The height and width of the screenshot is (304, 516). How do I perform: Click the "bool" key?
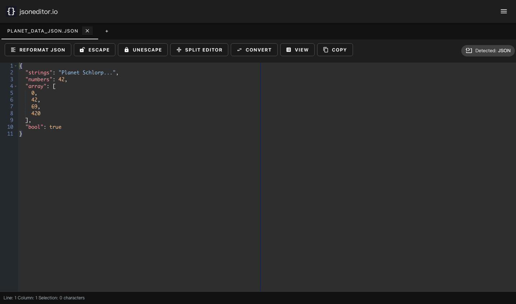tap(34, 127)
